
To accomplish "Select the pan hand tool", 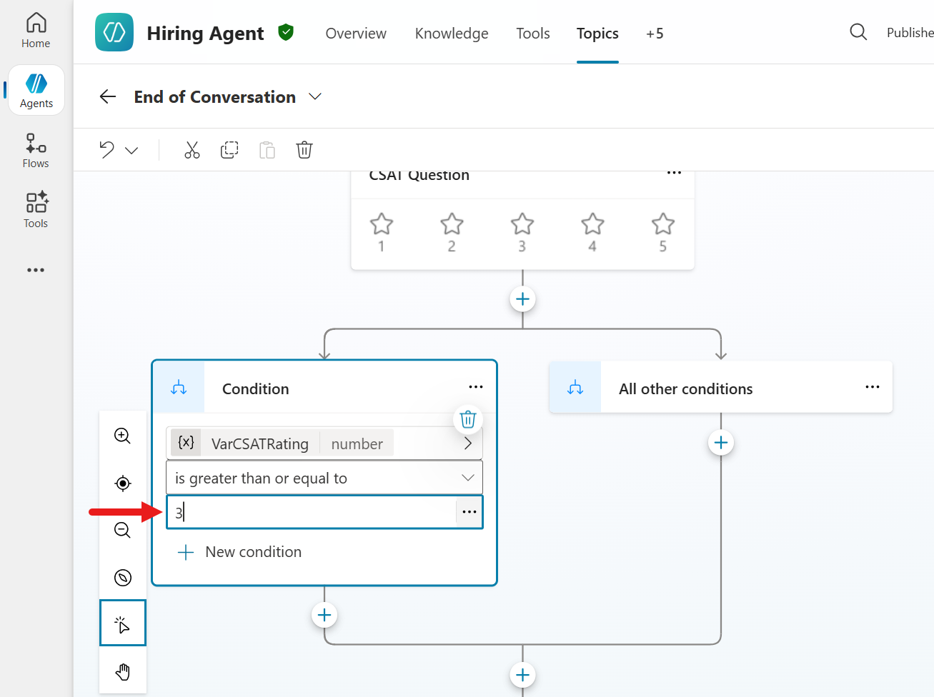I will point(123,671).
